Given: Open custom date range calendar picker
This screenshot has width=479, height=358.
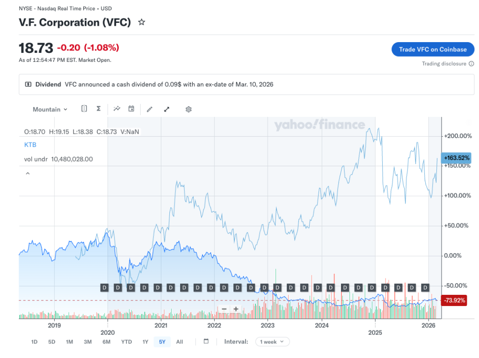Looking at the screenshot, I should click(x=206, y=341).
